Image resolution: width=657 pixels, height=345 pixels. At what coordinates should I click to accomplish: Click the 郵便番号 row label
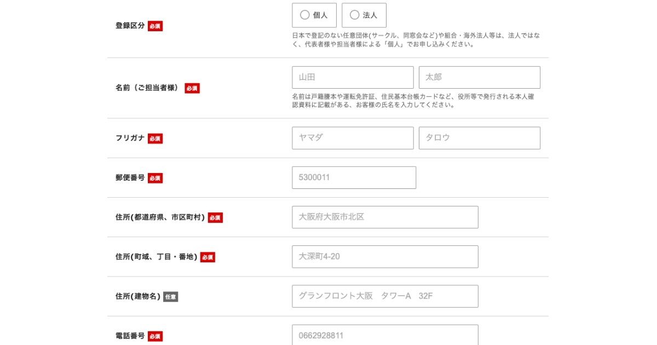coord(129,177)
